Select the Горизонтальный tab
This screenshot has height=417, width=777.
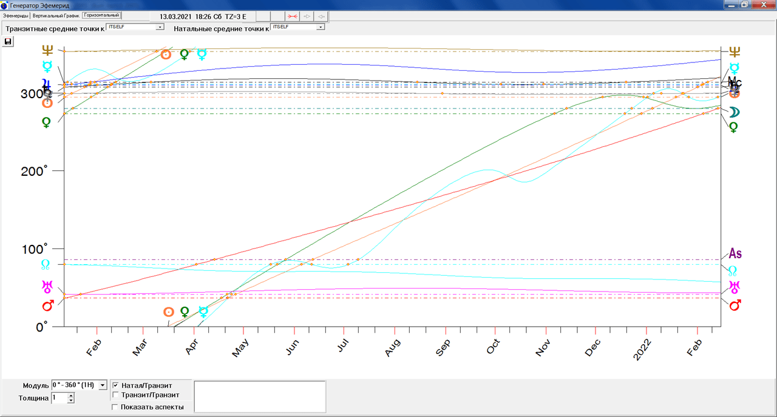click(x=102, y=15)
